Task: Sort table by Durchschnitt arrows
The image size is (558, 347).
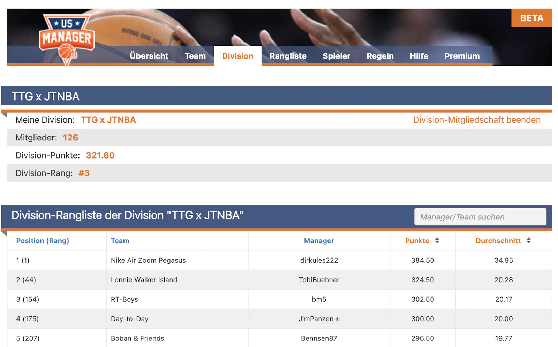Action: [x=529, y=240]
